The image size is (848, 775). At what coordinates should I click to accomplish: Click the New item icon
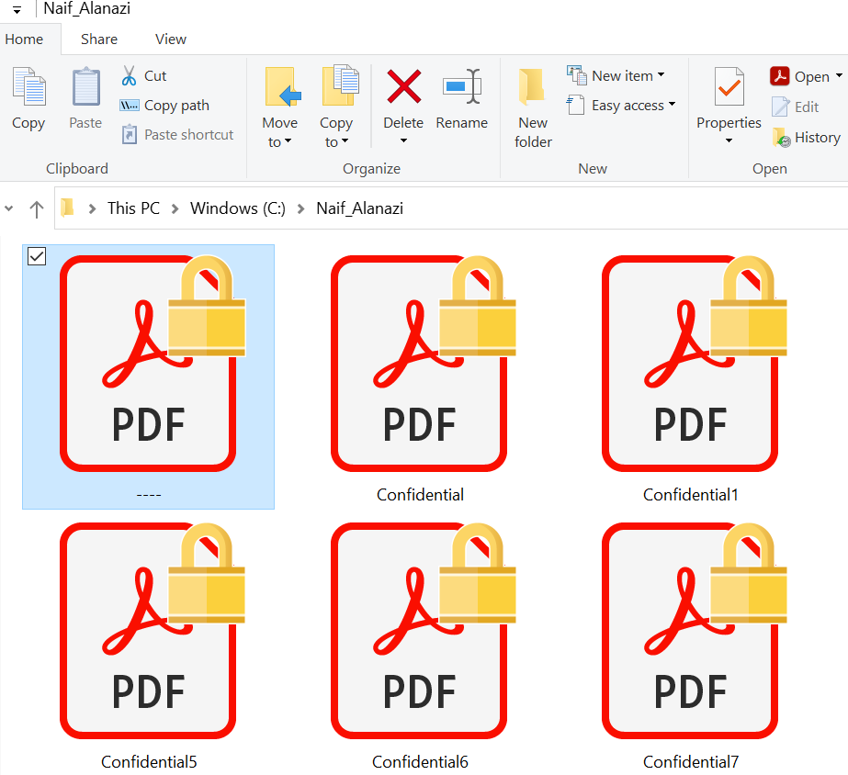[576, 75]
